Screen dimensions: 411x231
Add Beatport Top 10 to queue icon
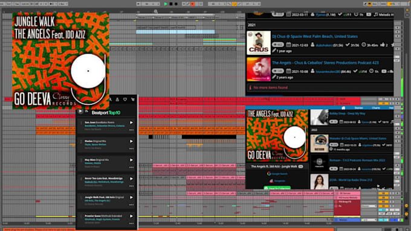(87, 112)
